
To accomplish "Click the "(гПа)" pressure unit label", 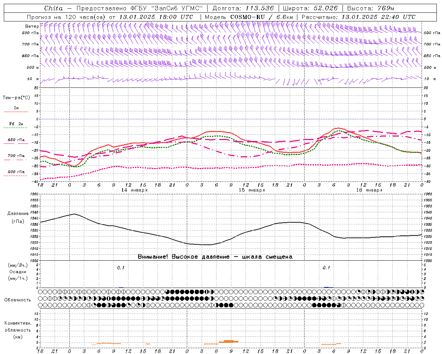I will point(18,221).
